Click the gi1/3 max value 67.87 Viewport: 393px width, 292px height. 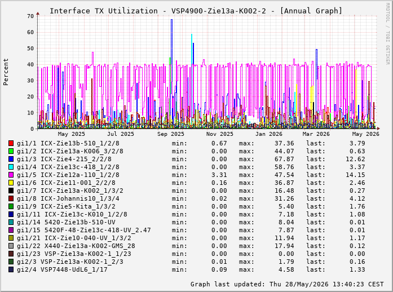coord(284,159)
